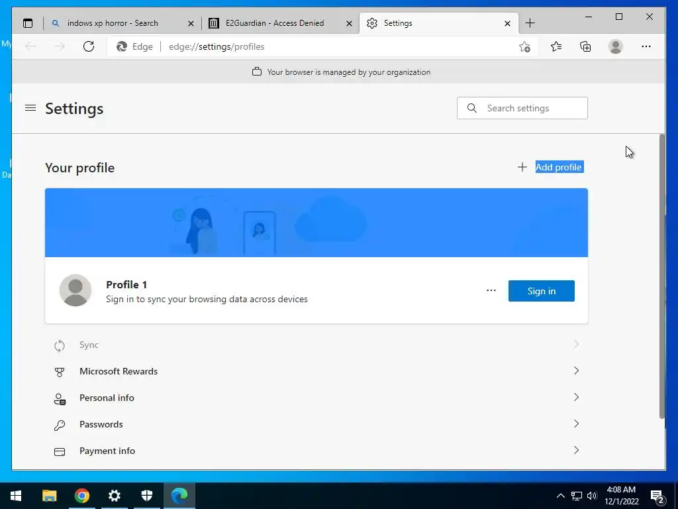678x509 pixels.
Task: Expand the Payment info row chevron
Action: (576, 450)
